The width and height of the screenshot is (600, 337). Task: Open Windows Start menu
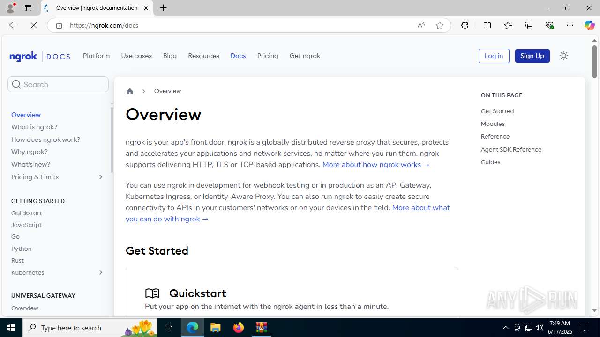[x=11, y=328]
